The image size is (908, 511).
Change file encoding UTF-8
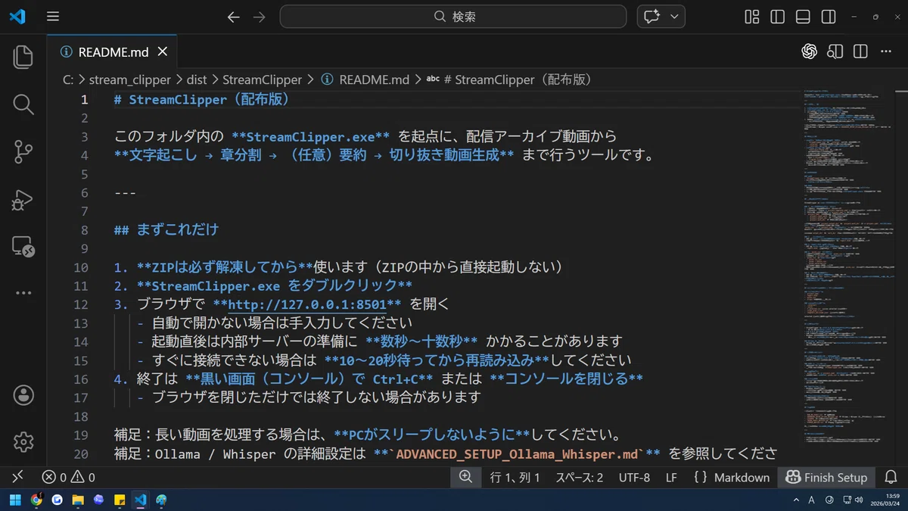[634, 477]
